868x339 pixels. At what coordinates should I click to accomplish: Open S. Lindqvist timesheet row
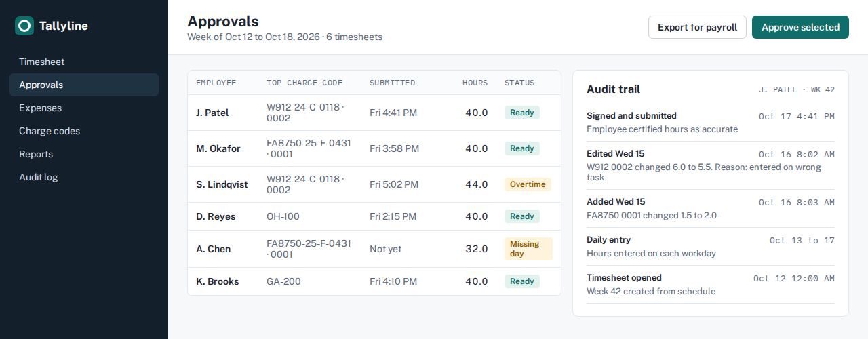pos(374,184)
